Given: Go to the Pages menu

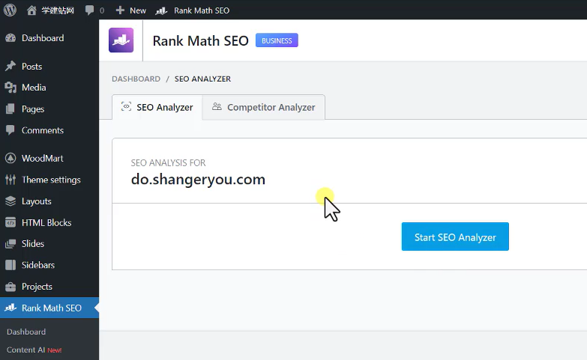Looking at the screenshot, I should (x=32, y=109).
